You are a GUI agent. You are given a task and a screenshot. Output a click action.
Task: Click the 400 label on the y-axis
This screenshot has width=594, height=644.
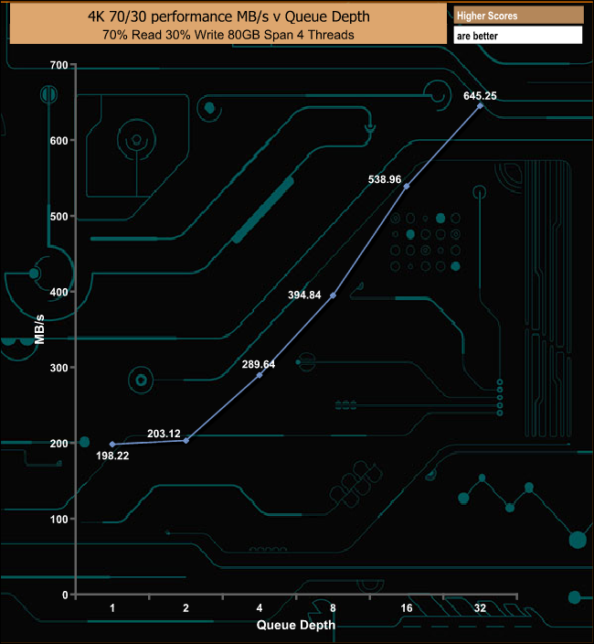[59, 292]
